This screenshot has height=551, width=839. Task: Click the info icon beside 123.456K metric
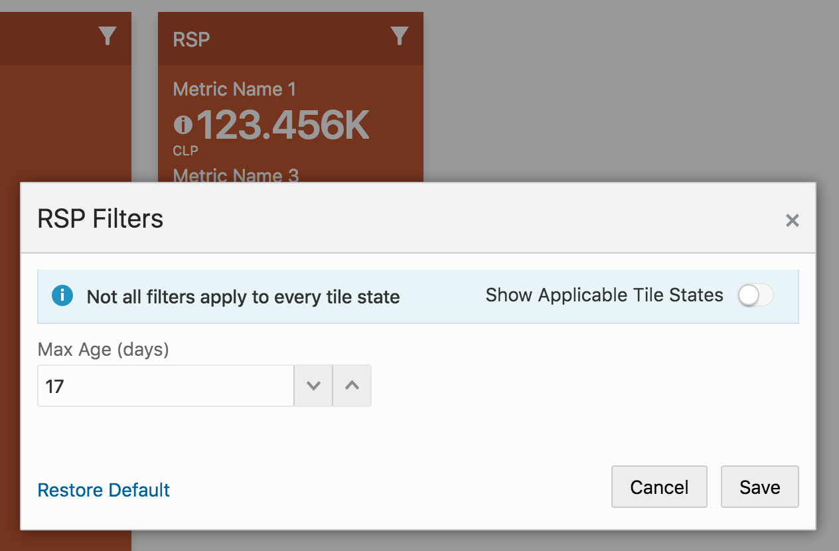click(x=183, y=124)
